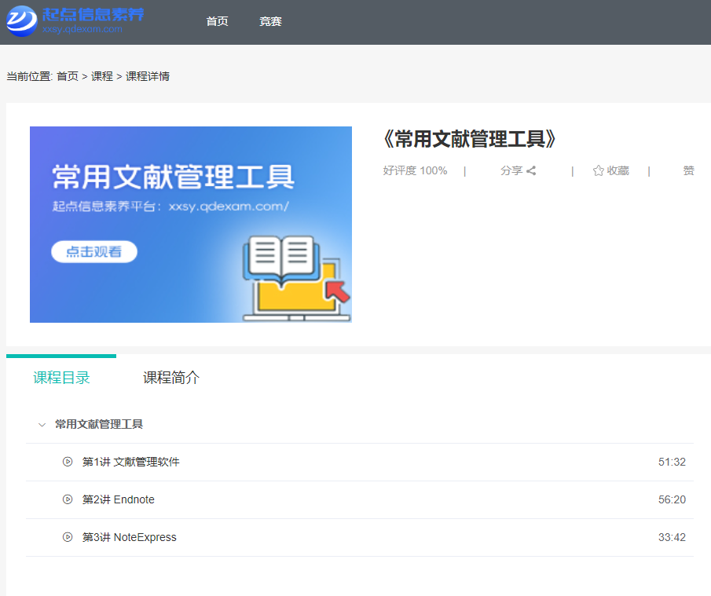
Task: Collapse the 常用文献管理工具 chapter chevron
Action: pos(42,425)
